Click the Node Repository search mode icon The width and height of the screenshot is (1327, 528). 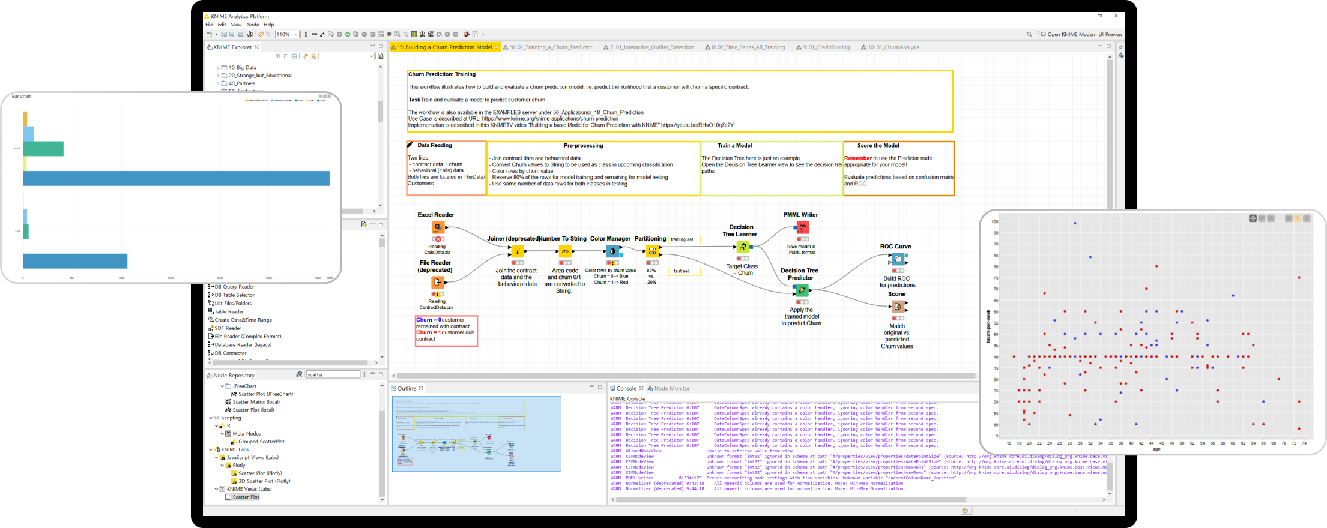(x=299, y=374)
